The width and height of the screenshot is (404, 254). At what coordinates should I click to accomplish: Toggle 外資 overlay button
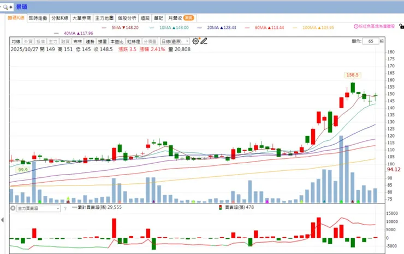click(x=28, y=41)
